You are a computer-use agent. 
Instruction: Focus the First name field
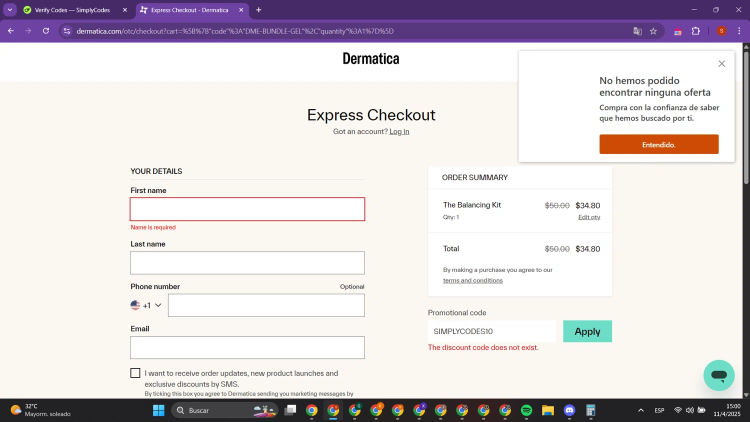(x=247, y=209)
